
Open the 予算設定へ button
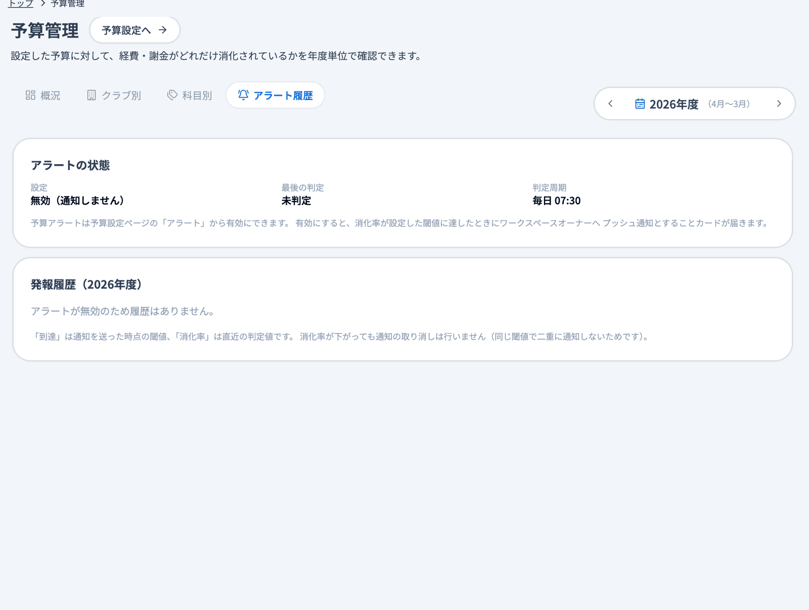[x=134, y=30]
